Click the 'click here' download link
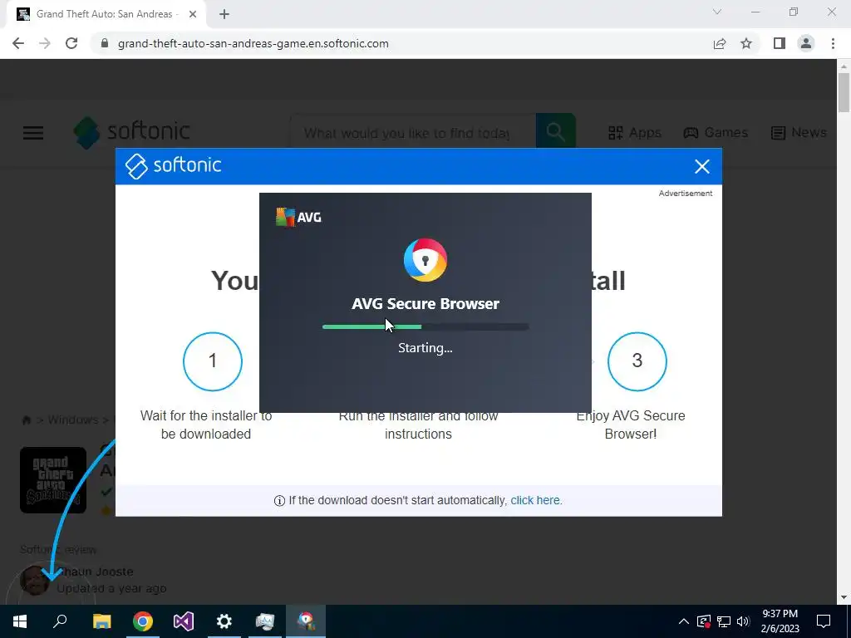851x638 pixels. click(535, 501)
